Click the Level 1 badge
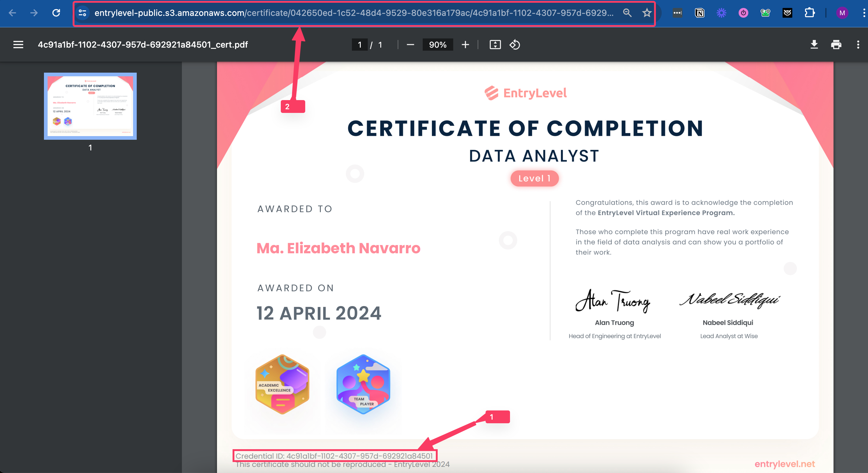 pyautogui.click(x=534, y=178)
